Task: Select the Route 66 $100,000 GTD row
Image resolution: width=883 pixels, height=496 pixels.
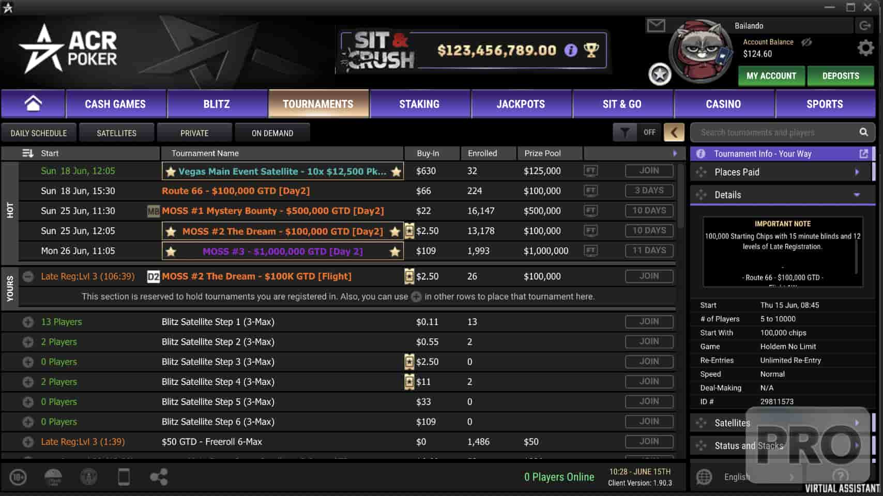Action: pyautogui.click(x=347, y=191)
